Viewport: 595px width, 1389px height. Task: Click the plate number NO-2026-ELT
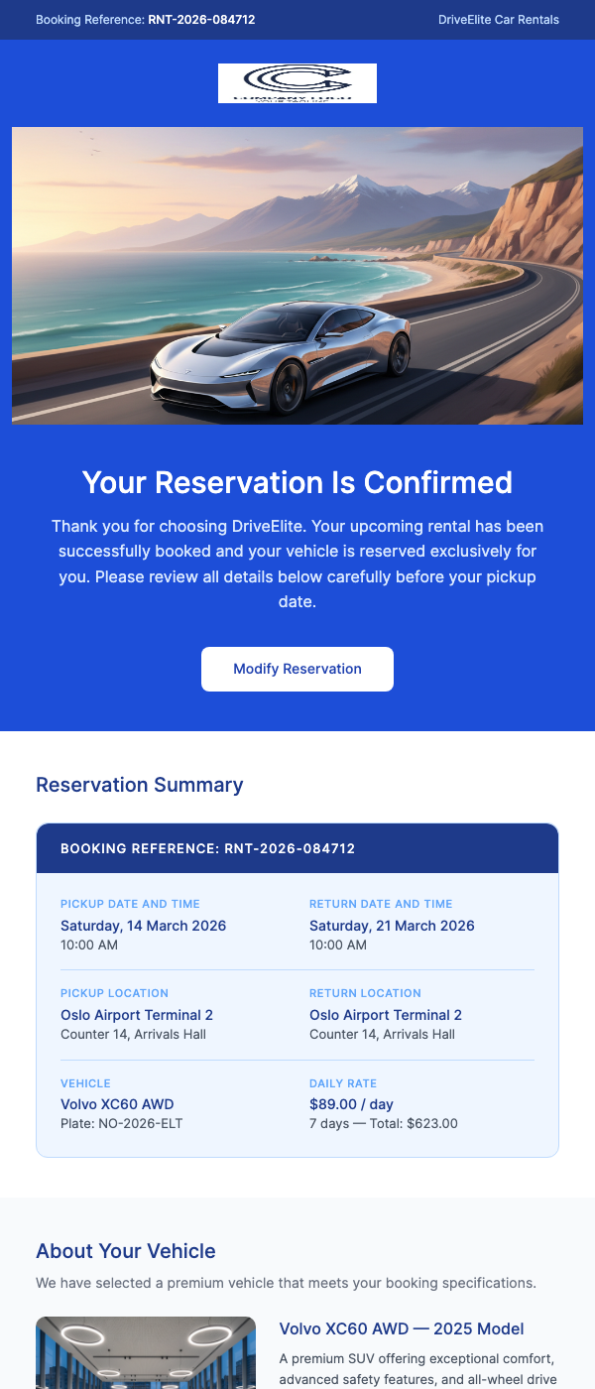[119, 1124]
